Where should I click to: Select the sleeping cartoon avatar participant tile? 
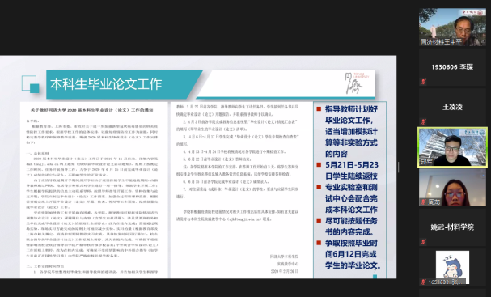(452, 267)
